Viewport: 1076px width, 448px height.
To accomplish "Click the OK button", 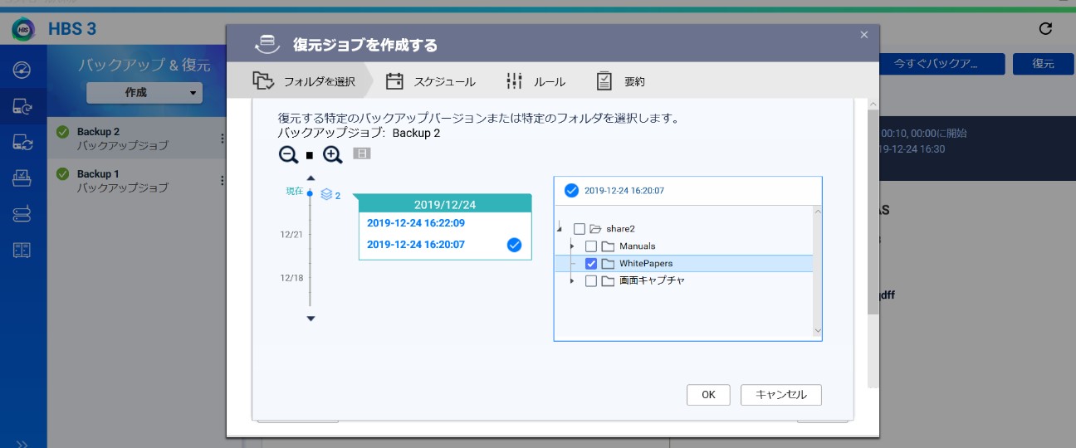I will pyautogui.click(x=708, y=395).
